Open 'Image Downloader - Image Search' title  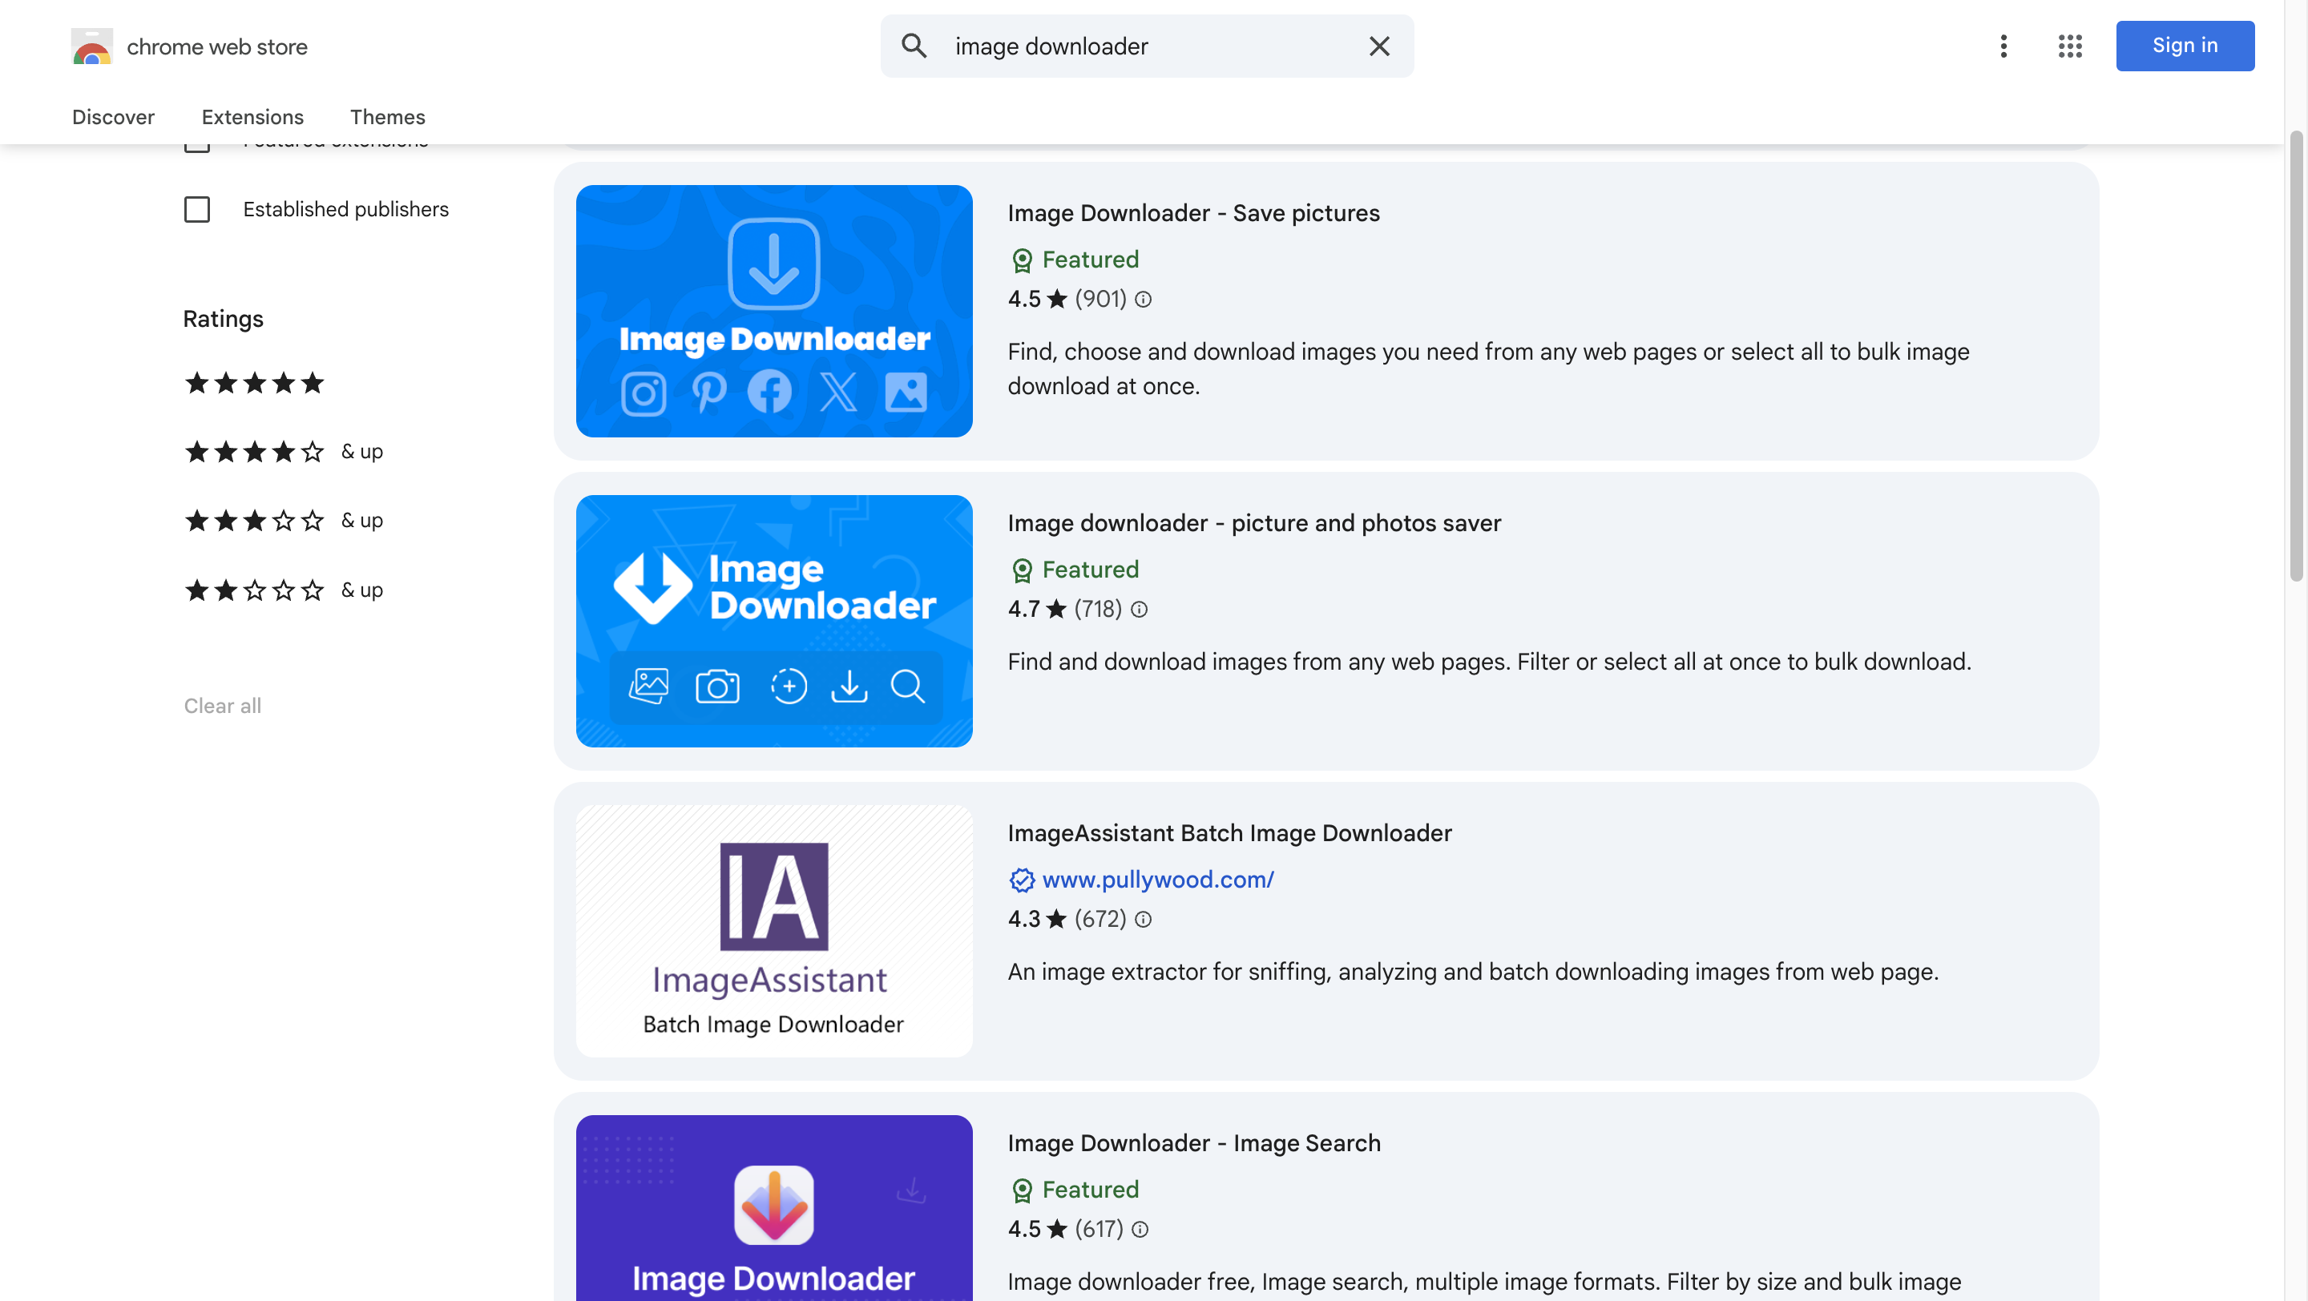[1194, 1143]
